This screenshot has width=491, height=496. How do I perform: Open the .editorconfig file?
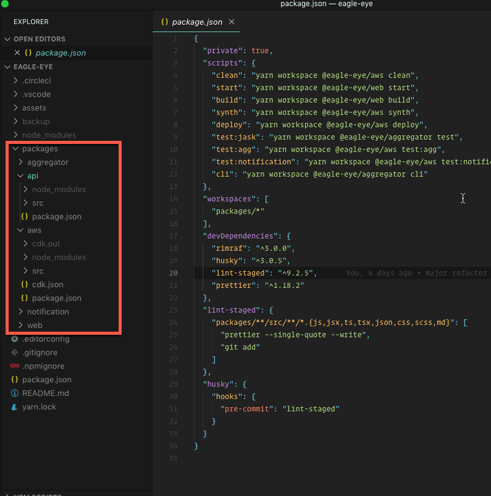(x=46, y=339)
